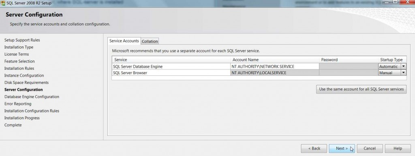Proceed with the Next button
The height and width of the screenshot is (156, 415).
342,148
